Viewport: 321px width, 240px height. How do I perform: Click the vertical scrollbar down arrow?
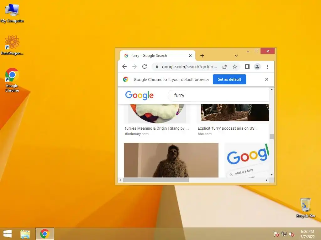pos(271,175)
